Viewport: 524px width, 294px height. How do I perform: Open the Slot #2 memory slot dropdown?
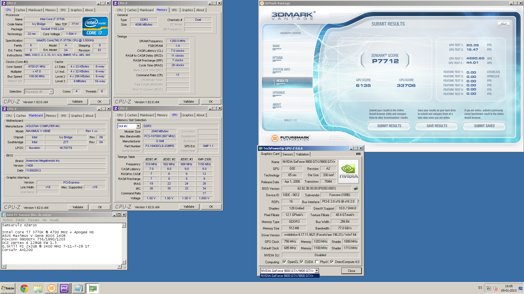[138, 126]
